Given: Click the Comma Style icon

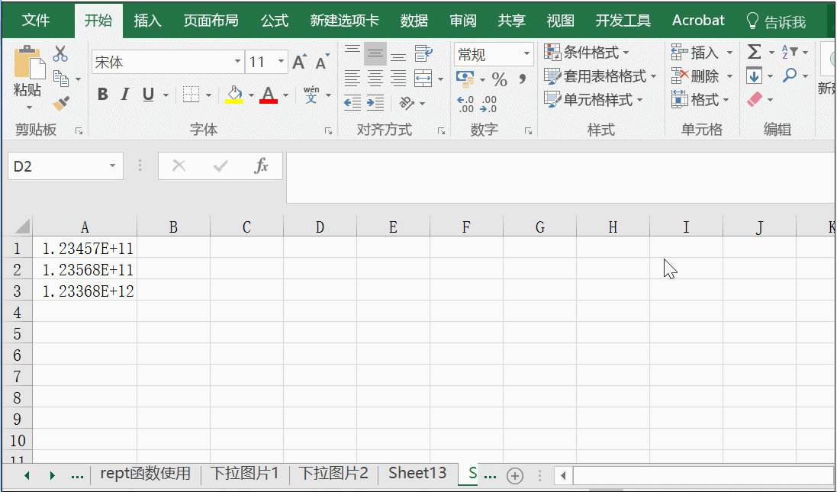Looking at the screenshot, I should coord(523,78).
